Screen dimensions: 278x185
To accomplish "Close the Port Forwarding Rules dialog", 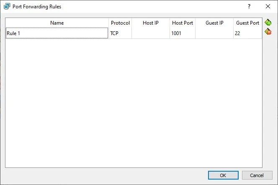I will (x=268, y=6).
